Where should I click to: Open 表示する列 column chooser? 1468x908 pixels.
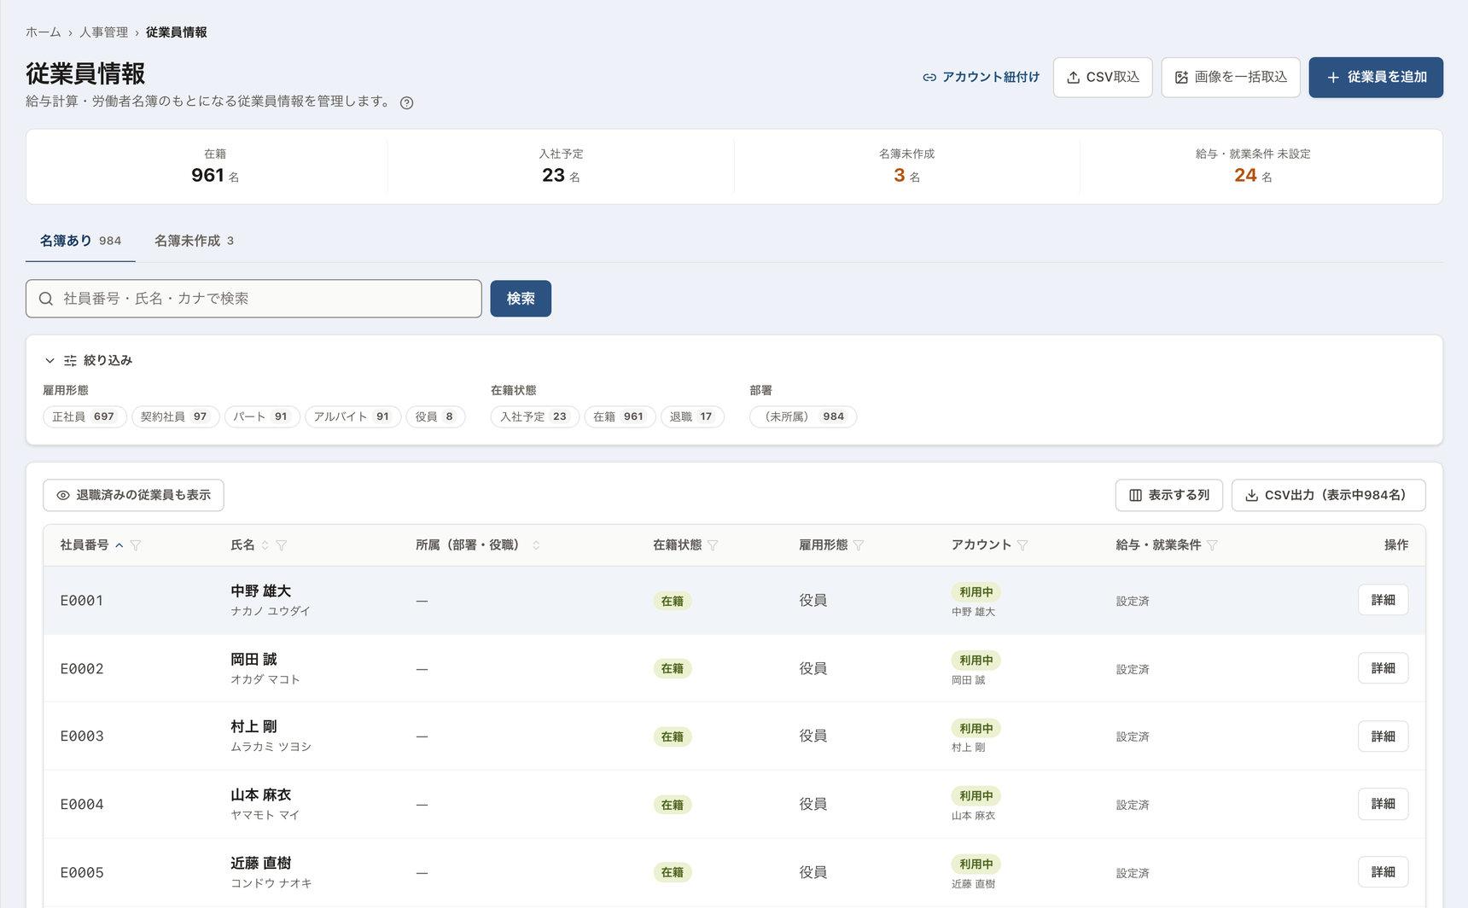(x=1168, y=495)
